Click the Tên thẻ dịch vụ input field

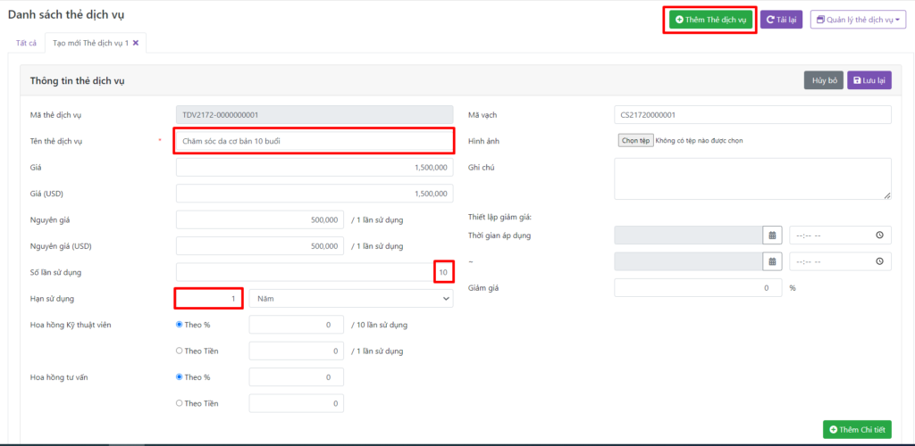pos(314,141)
